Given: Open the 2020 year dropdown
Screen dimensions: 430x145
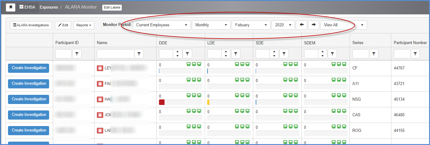Looking at the screenshot, I should tap(283, 25).
